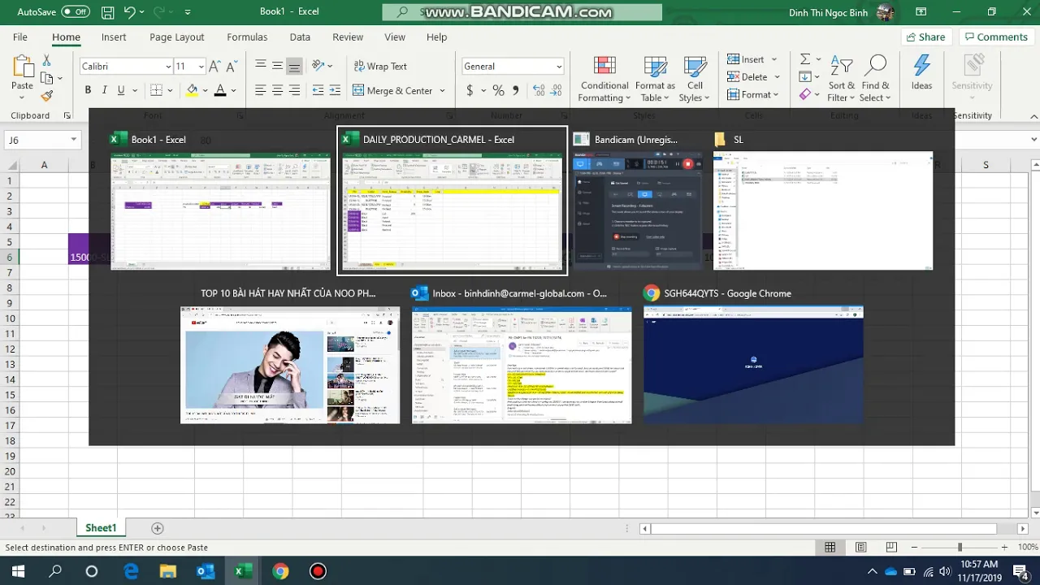Image resolution: width=1040 pixels, height=585 pixels.
Task: Click the New Sheet plus icon
Action: [158, 528]
